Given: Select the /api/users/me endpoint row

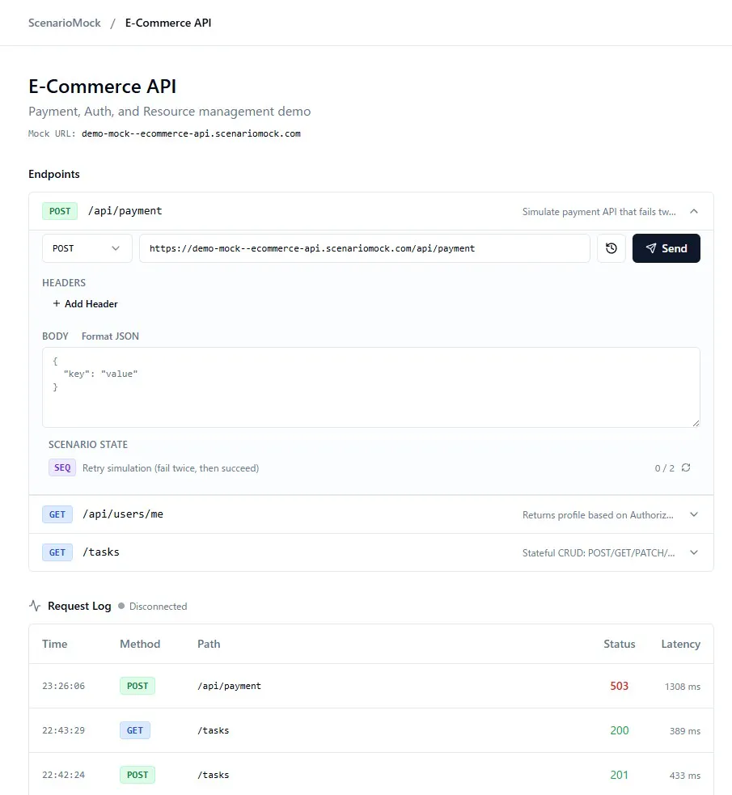Looking at the screenshot, I should [x=371, y=514].
